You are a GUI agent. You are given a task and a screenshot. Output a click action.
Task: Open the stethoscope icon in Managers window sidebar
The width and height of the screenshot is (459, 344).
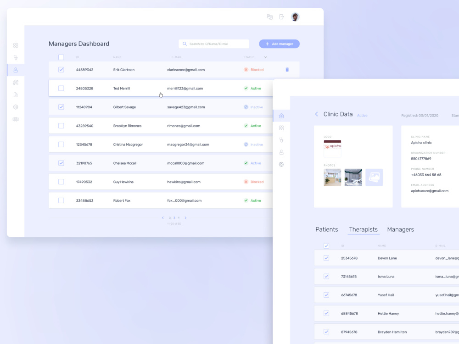pyautogui.click(x=16, y=58)
